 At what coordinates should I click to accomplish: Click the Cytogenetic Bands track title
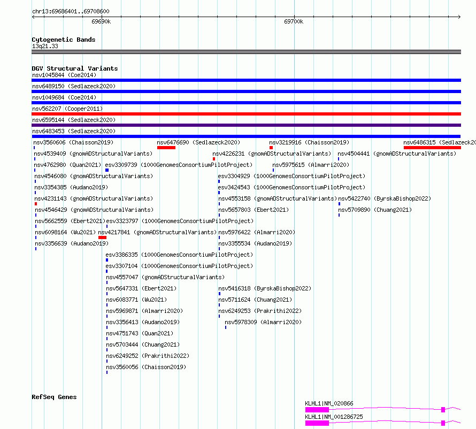[64, 40]
